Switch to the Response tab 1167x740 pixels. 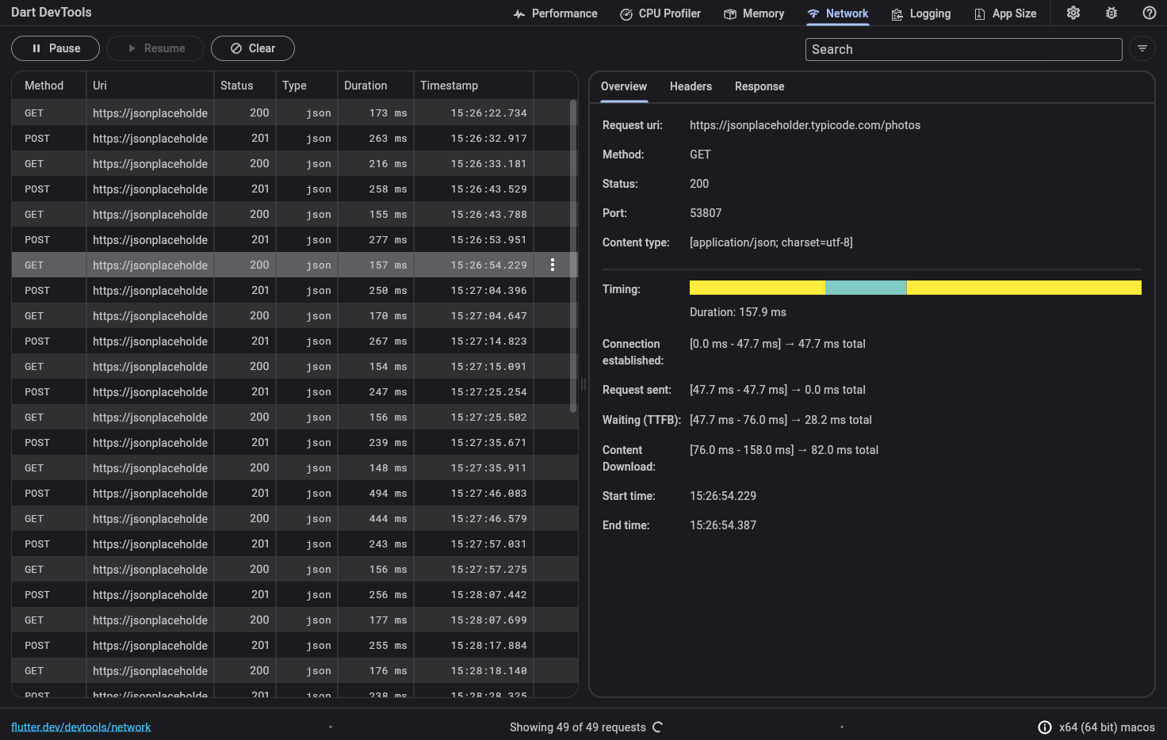pos(759,86)
